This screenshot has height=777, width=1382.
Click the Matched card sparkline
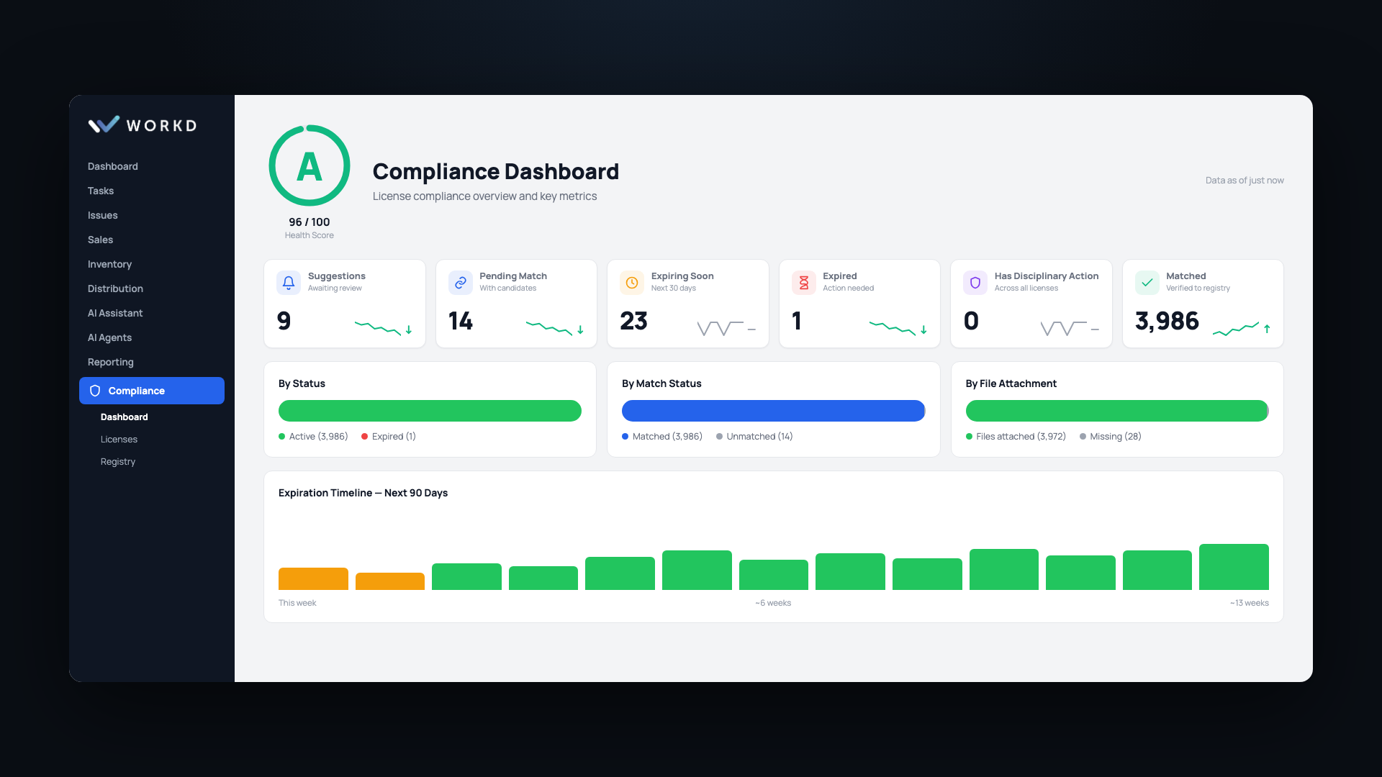[x=1236, y=329]
